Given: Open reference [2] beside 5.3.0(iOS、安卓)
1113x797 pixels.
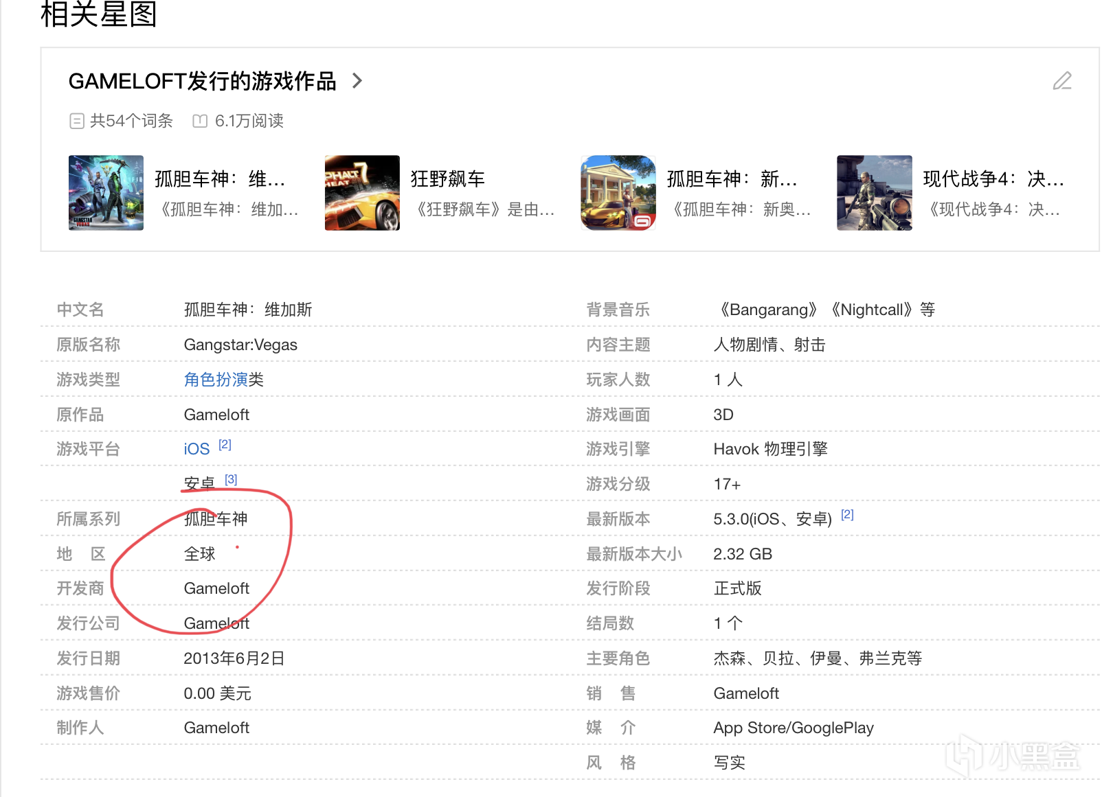Looking at the screenshot, I should [847, 515].
